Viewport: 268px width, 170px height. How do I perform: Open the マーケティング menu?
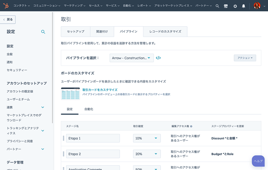click(x=75, y=6)
